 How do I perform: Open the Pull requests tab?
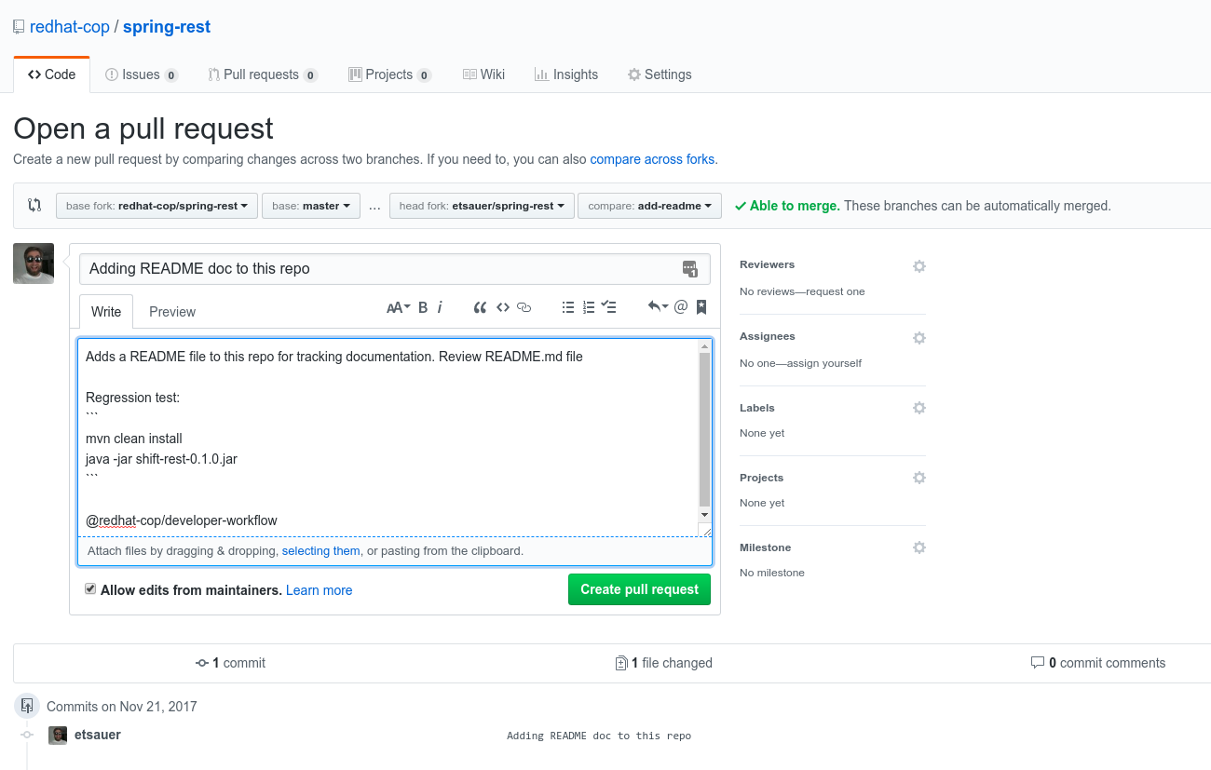261,74
